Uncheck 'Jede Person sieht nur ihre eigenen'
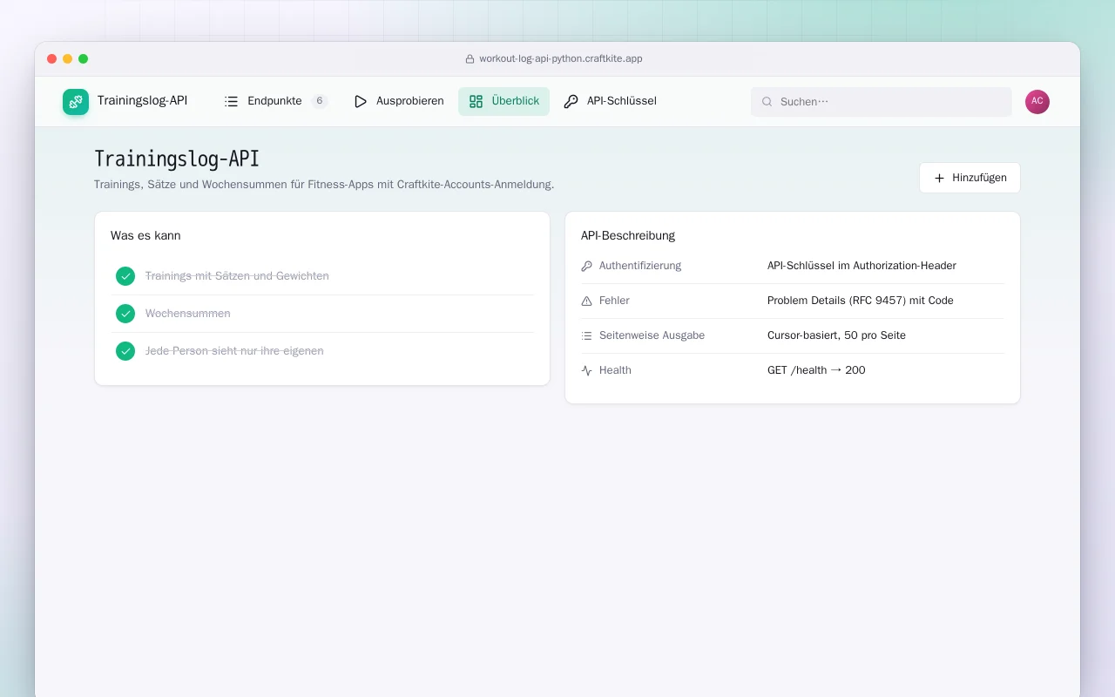 point(125,351)
